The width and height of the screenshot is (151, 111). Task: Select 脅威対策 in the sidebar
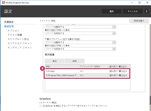(9, 26)
